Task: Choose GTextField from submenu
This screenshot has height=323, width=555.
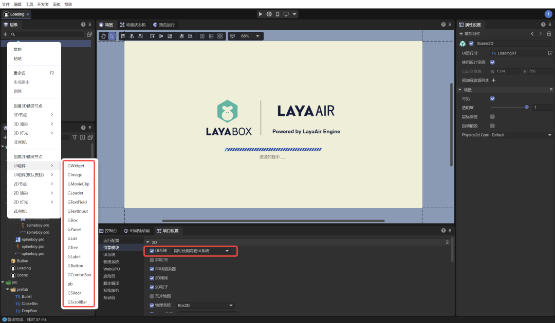Action: point(77,203)
